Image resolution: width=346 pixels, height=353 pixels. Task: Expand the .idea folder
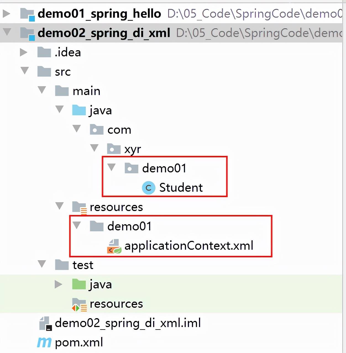tap(24, 52)
